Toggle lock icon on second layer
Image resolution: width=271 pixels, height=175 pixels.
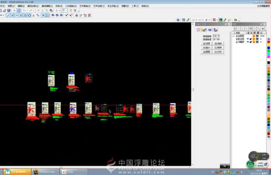pos(250,39)
